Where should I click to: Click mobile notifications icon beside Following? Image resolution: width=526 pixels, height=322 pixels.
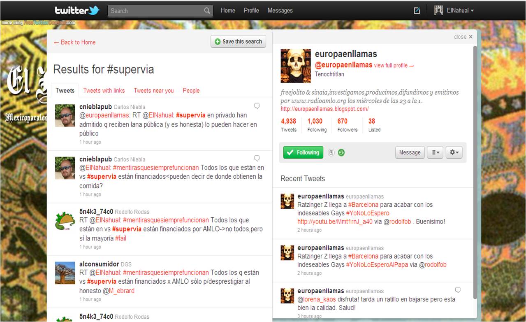tap(331, 153)
